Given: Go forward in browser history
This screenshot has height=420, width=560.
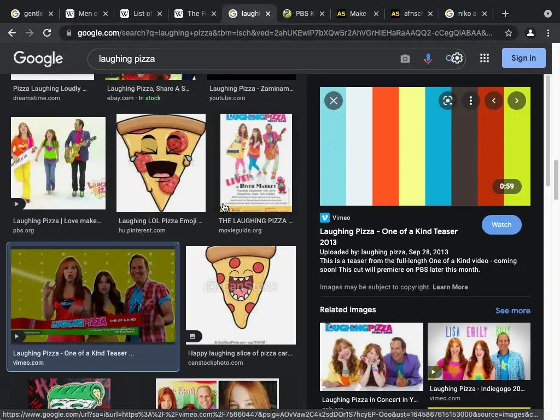Looking at the screenshot, I should [30, 33].
